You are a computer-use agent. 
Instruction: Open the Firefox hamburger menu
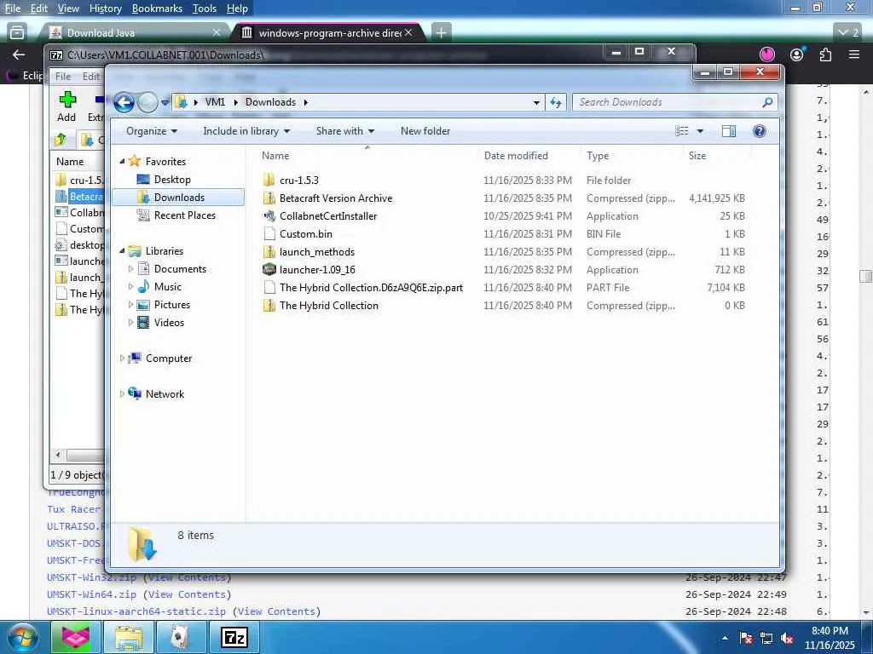854,54
